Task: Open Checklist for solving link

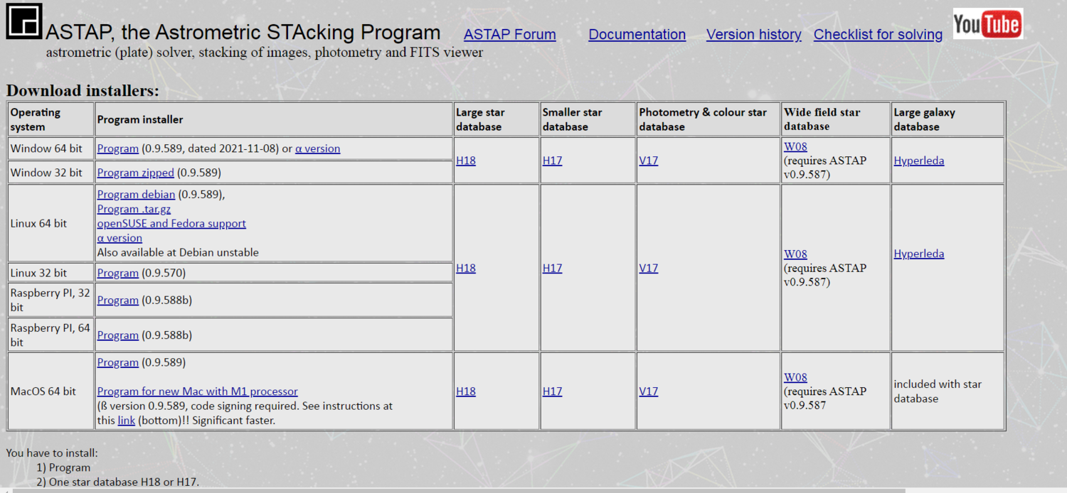Action: coord(878,34)
